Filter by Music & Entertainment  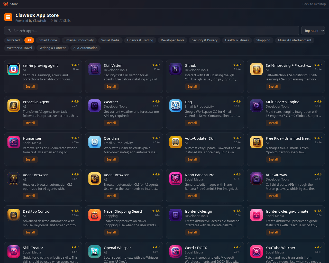click(x=295, y=40)
